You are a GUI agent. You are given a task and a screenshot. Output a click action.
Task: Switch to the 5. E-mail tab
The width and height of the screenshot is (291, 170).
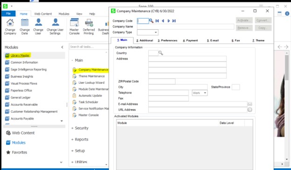[x=213, y=41]
